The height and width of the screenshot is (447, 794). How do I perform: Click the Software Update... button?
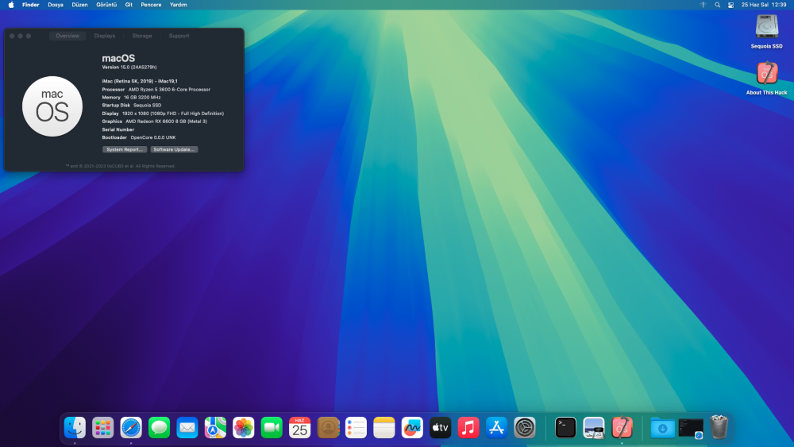(174, 149)
